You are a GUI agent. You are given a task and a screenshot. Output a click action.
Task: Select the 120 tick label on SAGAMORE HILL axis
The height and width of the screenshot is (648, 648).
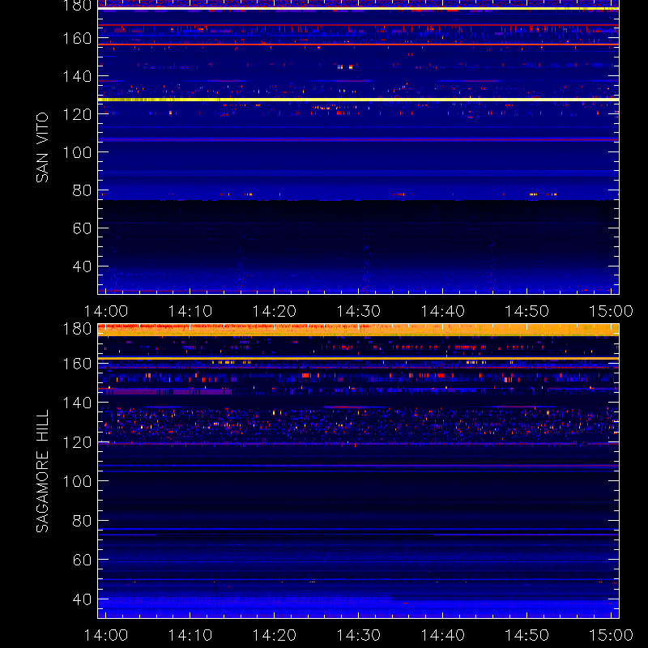pos(77,442)
